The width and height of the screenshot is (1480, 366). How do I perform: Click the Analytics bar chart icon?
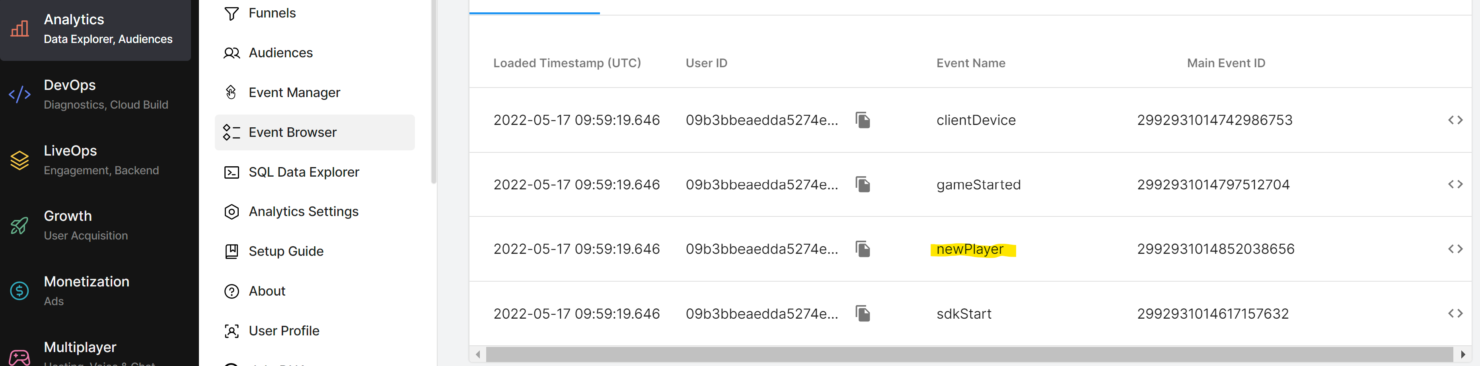click(19, 28)
